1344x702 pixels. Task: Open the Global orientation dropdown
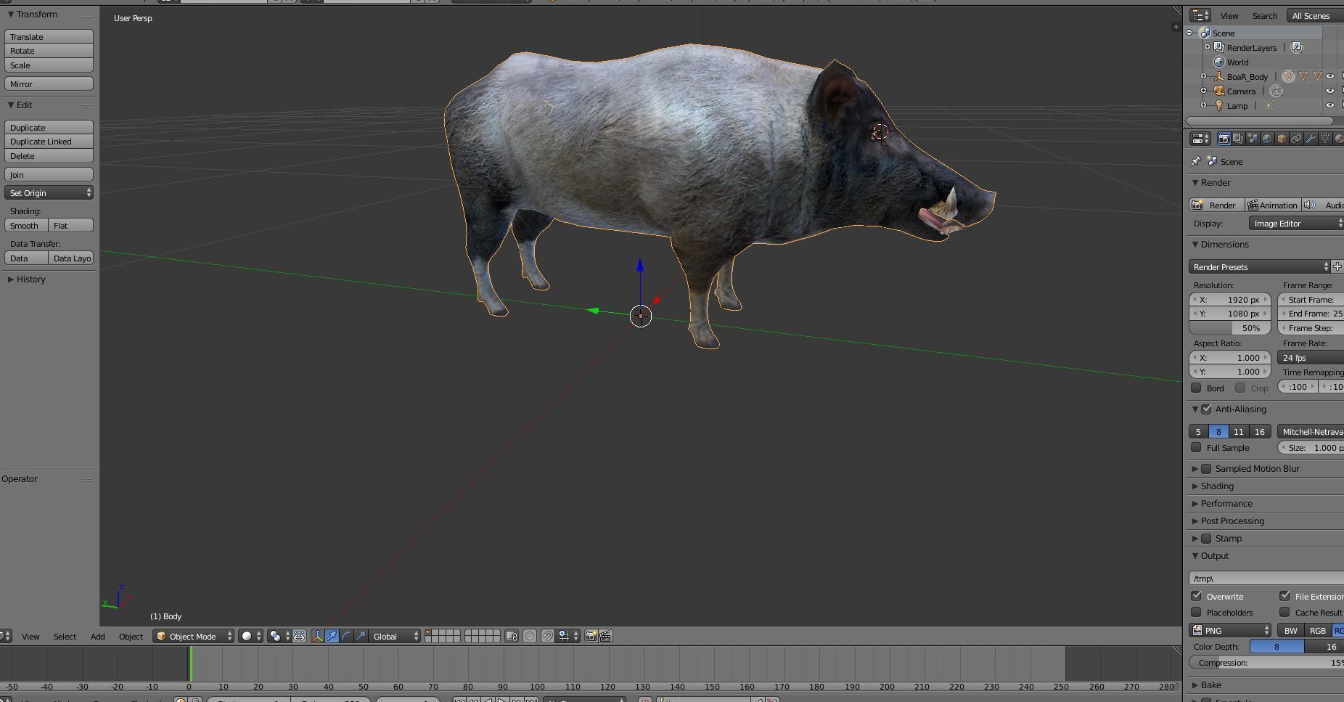click(x=395, y=636)
